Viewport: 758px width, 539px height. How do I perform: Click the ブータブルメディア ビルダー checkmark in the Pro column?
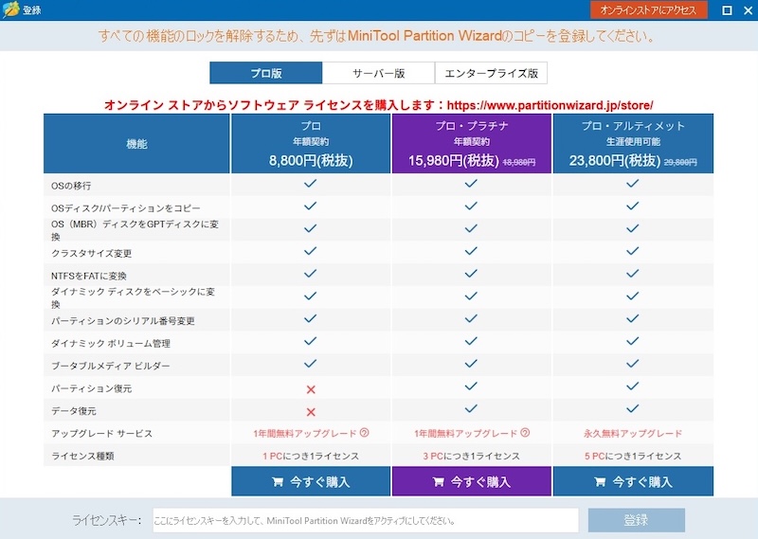pyautogui.click(x=311, y=366)
